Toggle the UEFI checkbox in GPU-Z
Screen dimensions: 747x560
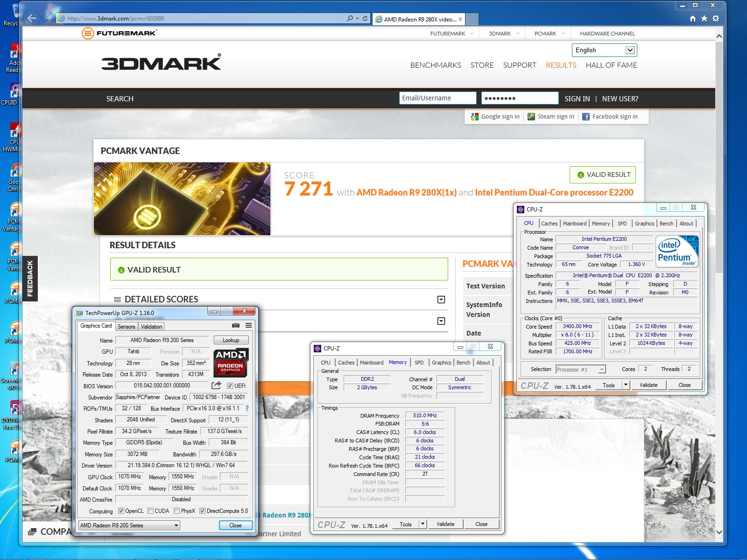click(230, 385)
